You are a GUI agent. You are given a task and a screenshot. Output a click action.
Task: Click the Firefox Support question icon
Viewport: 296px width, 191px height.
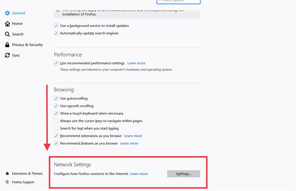pyautogui.click(x=7, y=182)
